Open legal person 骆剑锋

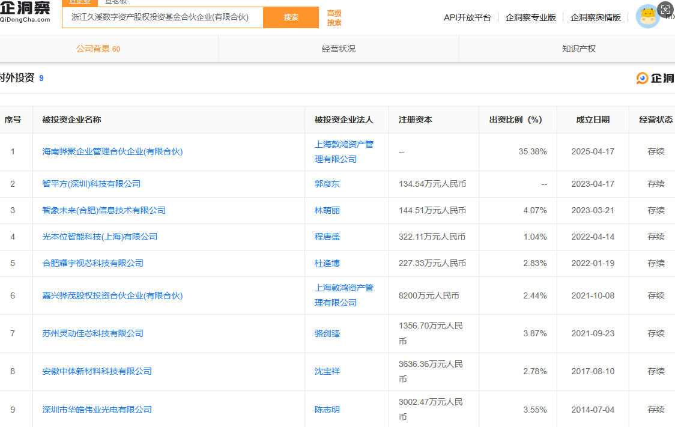coord(327,333)
